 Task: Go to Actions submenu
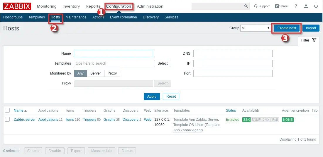coord(98,17)
